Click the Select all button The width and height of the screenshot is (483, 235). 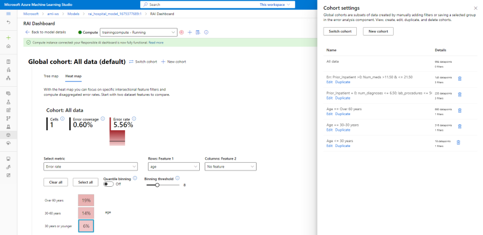(x=85, y=182)
